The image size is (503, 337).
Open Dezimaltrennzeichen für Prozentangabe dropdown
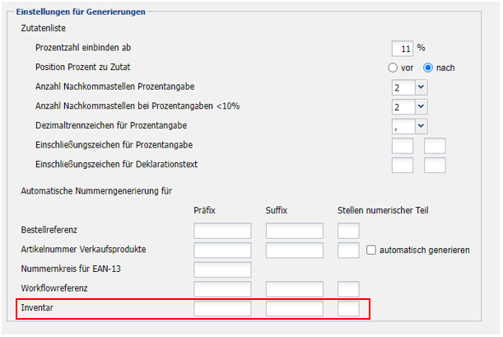[x=421, y=126]
